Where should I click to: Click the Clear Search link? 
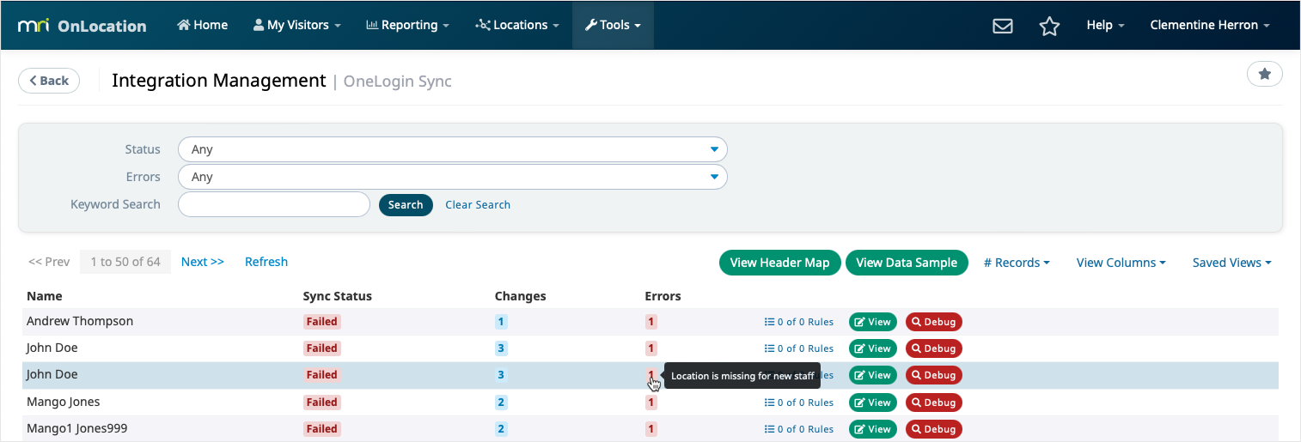(478, 205)
